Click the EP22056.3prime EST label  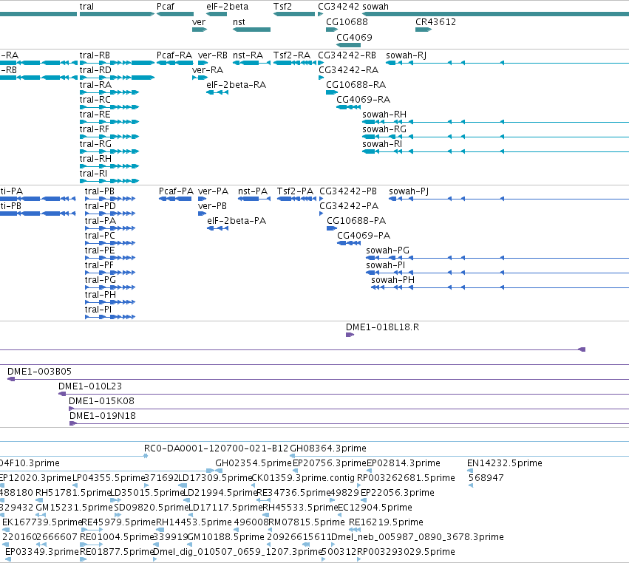(x=397, y=493)
